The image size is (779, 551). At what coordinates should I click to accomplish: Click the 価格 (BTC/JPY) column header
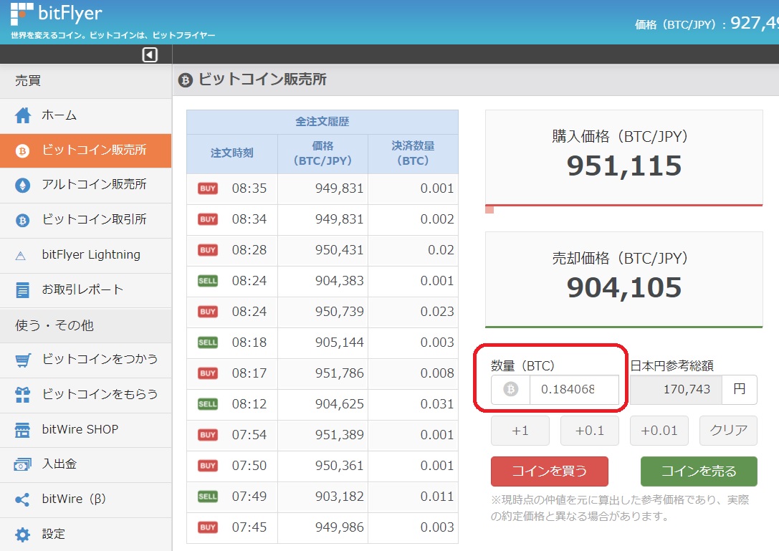pyautogui.click(x=322, y=153)
